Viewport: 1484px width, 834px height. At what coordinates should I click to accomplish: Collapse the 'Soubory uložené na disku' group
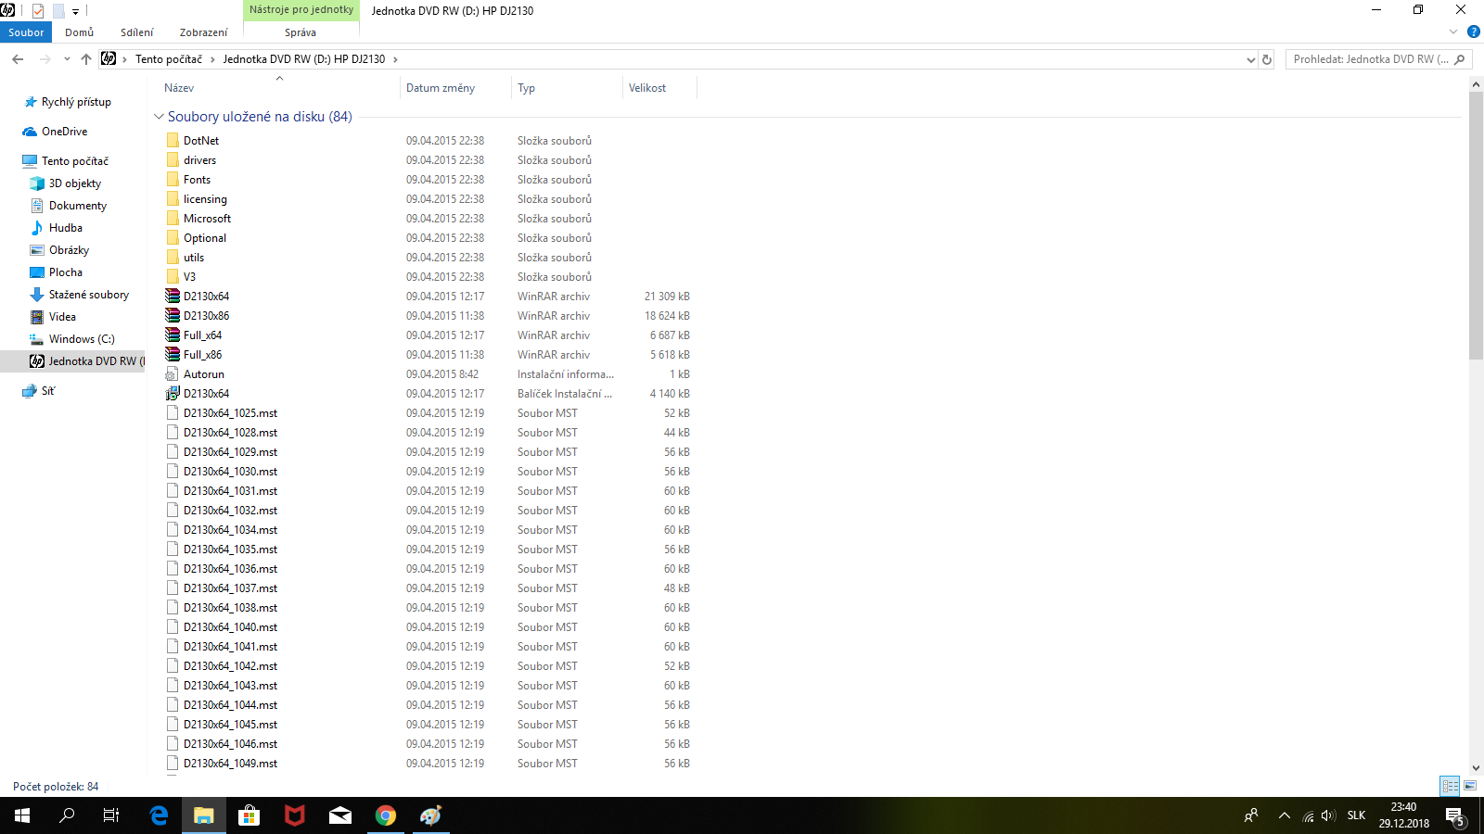[x=159, y=117]
